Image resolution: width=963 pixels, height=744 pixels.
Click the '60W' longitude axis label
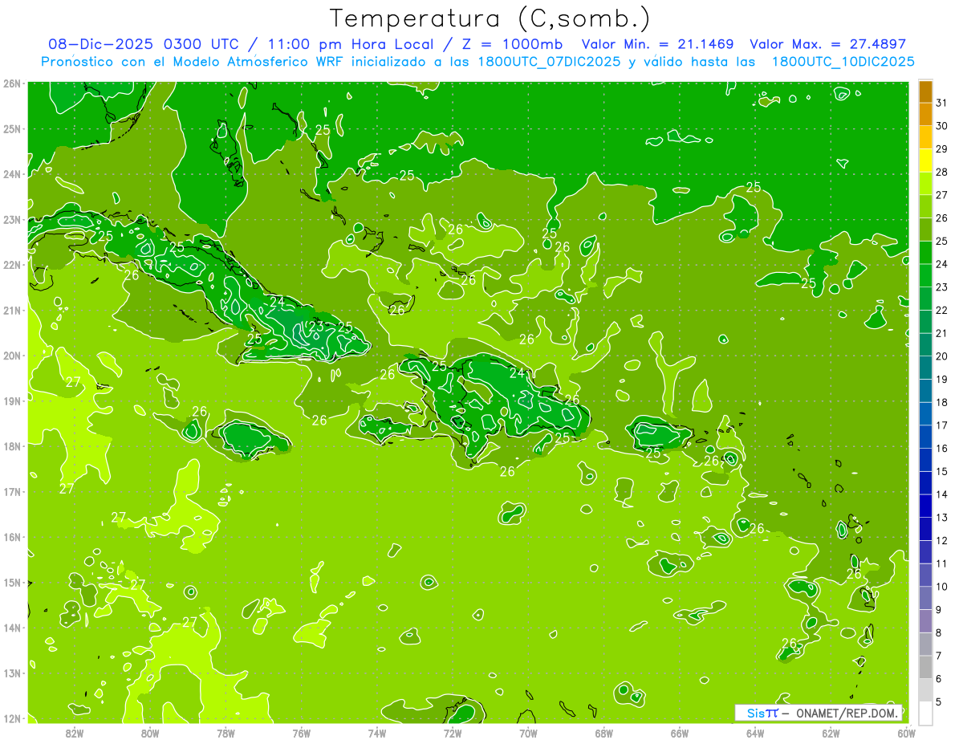[906, 733]
